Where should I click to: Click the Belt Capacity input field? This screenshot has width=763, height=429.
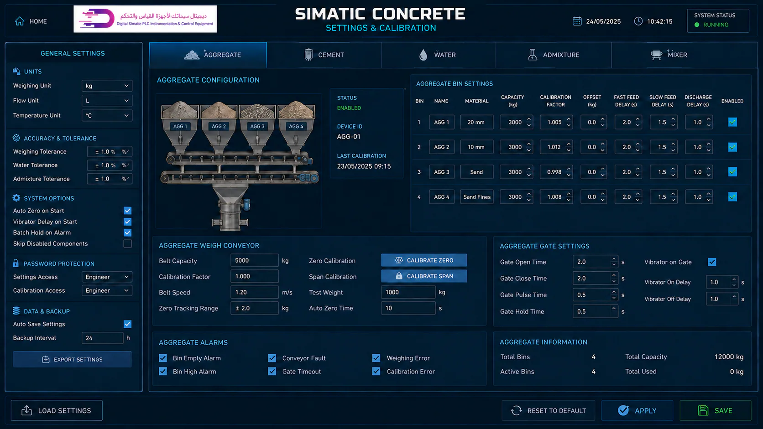[x=255, y=260]
